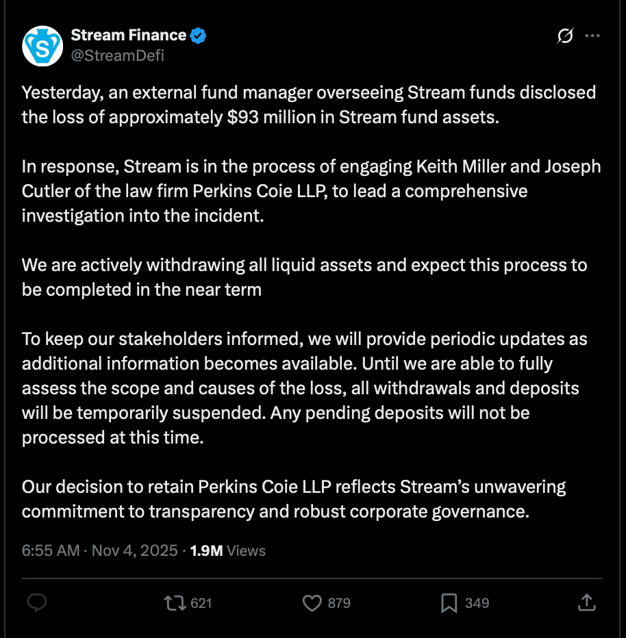
Task: Click the opening paragraph about $93 million loss
Action: point(308,104)
